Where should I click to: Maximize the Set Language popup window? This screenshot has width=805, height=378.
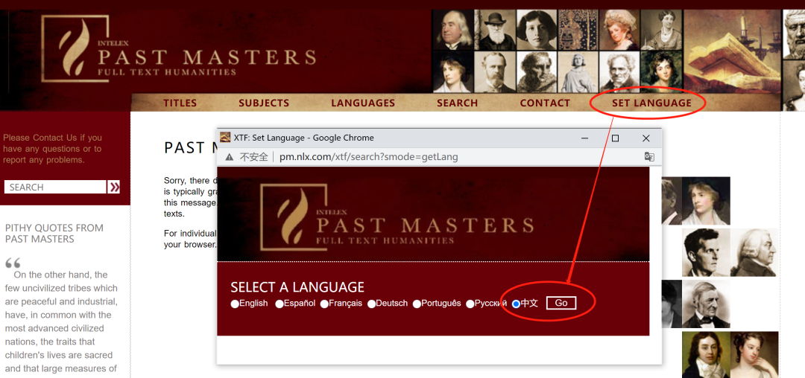click(x=615, y=138)
